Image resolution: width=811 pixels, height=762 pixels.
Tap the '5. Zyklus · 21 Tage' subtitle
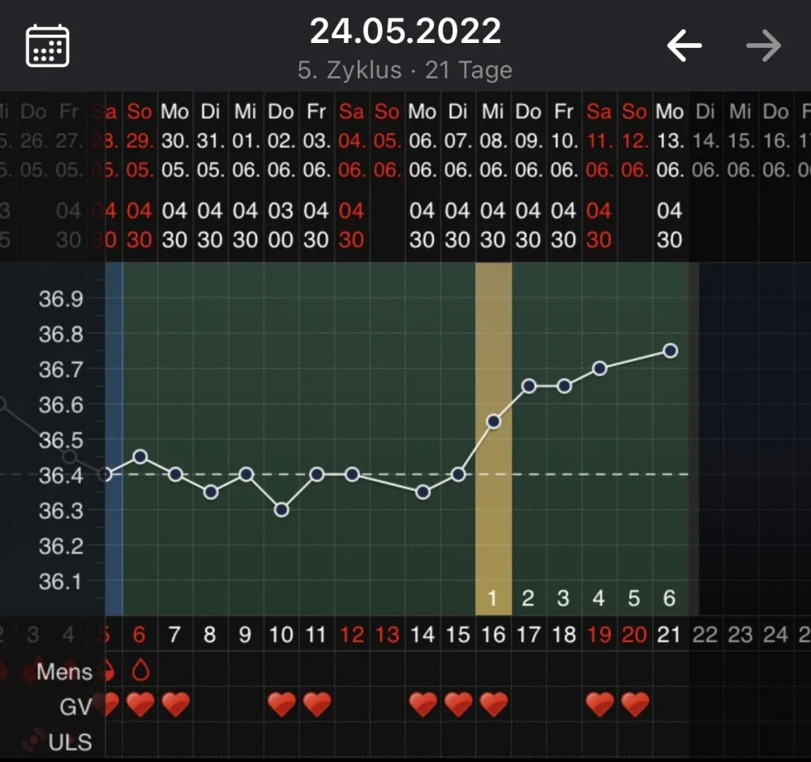coord(405,70)
